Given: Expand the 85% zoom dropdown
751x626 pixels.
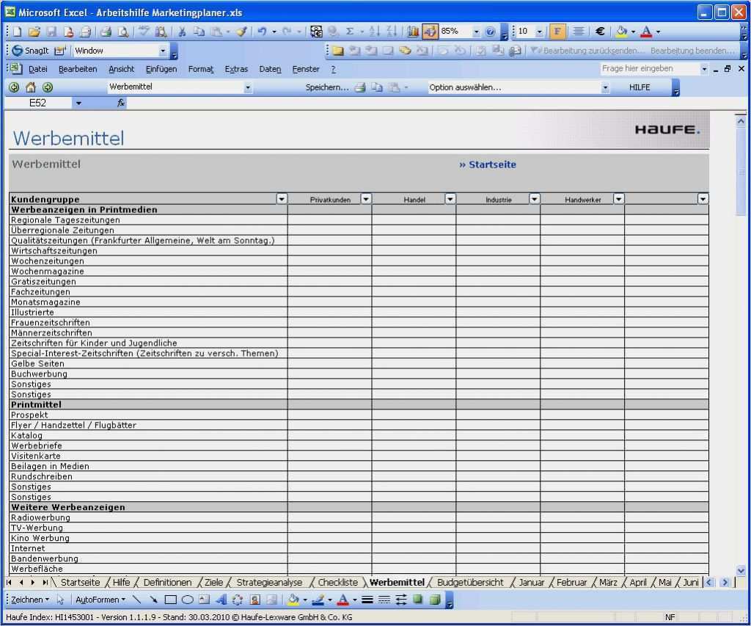Looking at the screenshot, I should click(476, 32).
